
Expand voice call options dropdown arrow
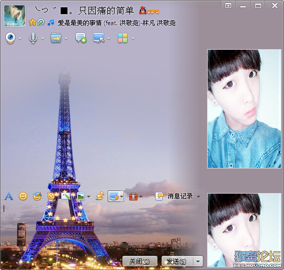pyautogui.click(x=42, y=38)
